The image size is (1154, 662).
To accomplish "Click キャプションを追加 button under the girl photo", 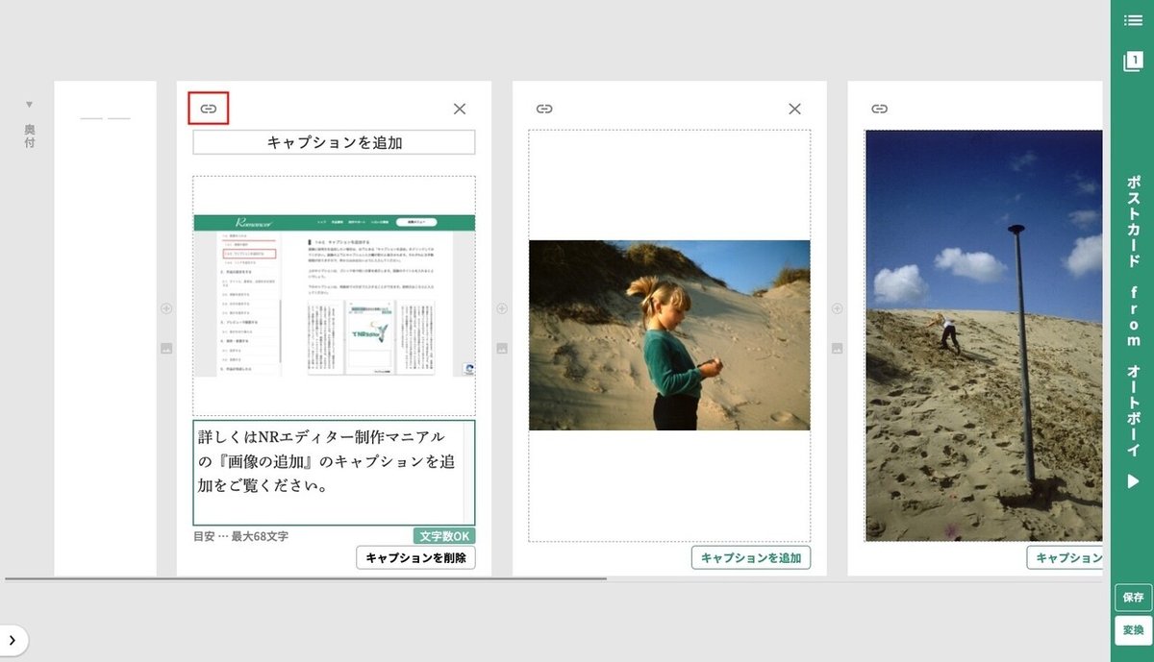I will click(751, 557).
